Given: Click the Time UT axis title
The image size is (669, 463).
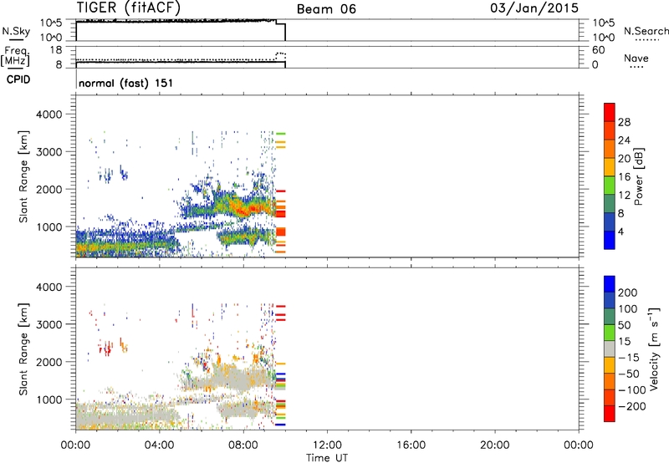Looking at the screenshot, I should (x=327, y=458).
